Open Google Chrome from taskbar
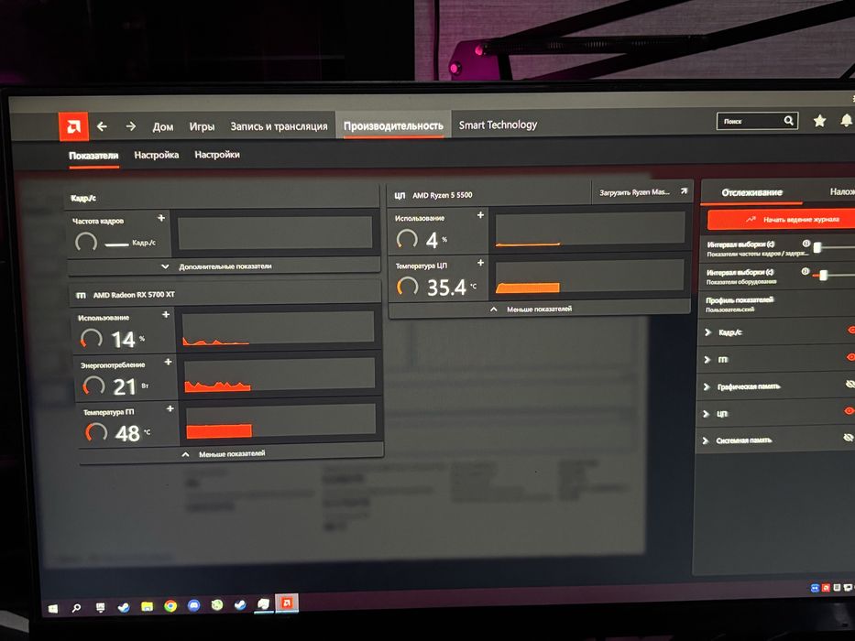855x641 pixels. (170, 605)
